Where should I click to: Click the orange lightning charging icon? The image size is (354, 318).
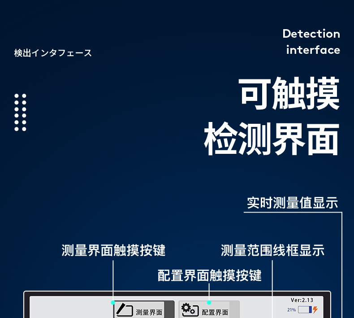point(315,309)
